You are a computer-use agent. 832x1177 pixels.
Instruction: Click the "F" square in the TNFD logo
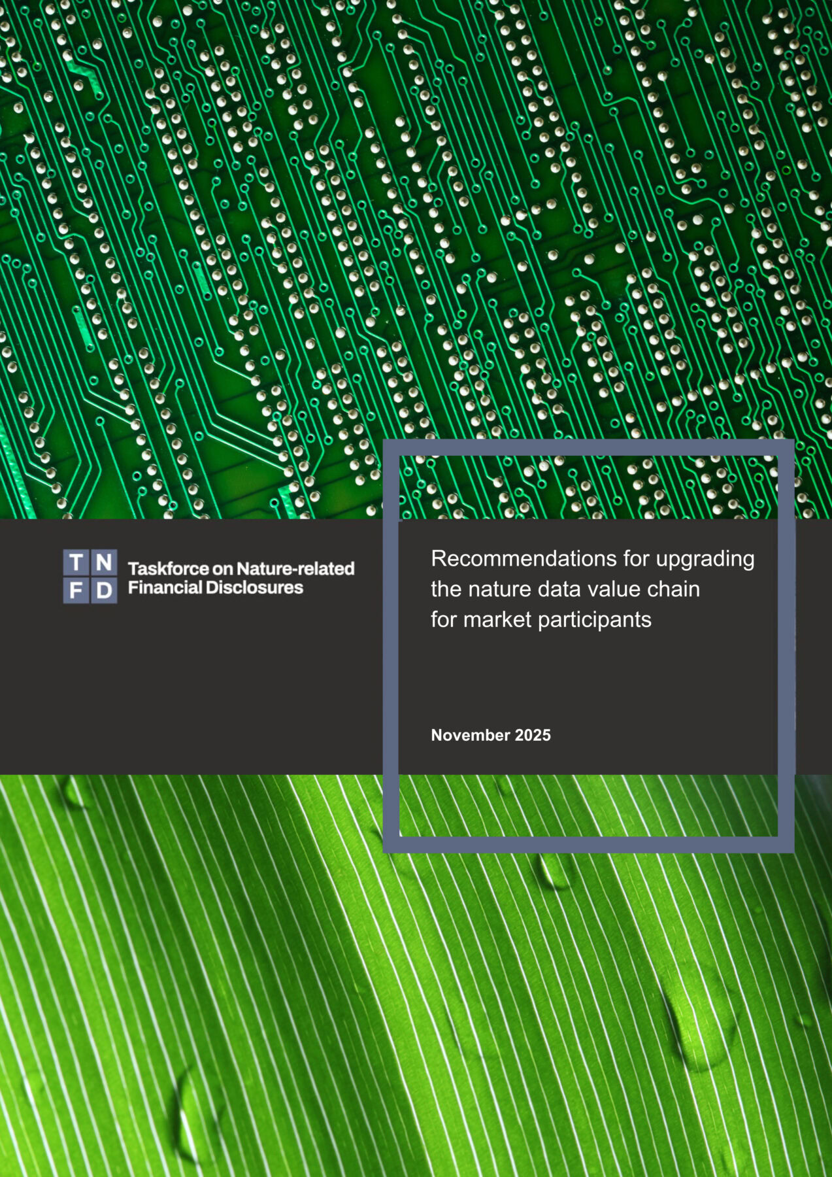[76, 590]
